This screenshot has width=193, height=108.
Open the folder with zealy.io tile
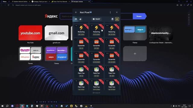[56, 54]
